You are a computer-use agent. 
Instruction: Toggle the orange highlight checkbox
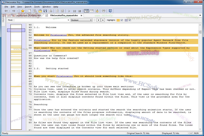(122, 20)
